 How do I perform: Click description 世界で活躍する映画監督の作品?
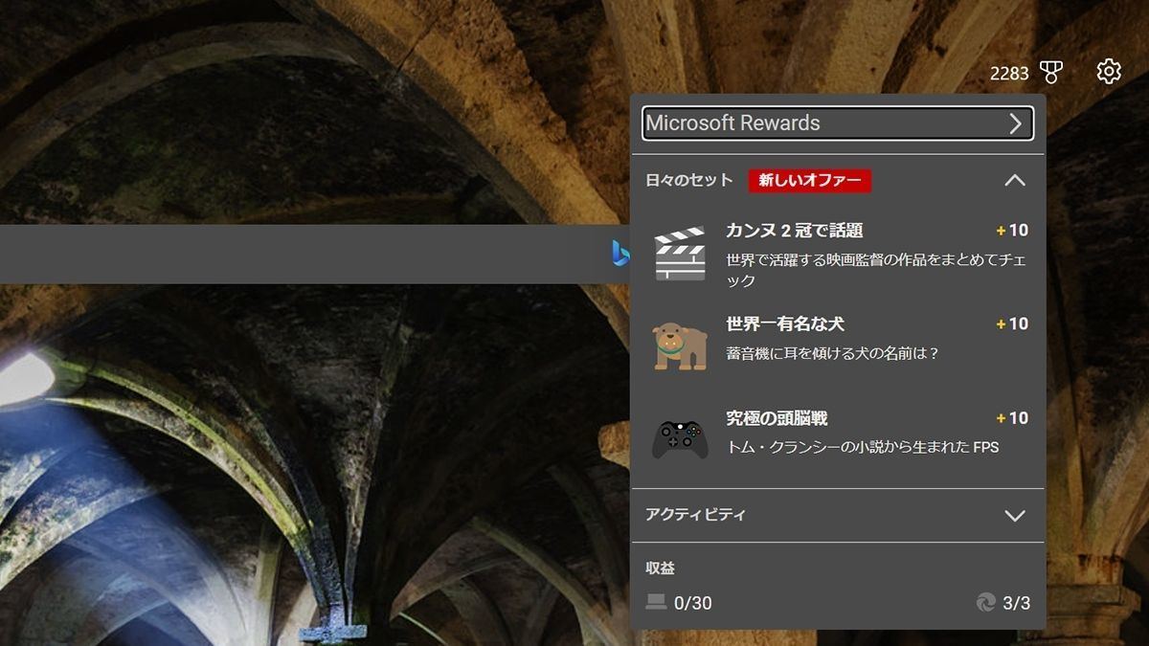(x=876, y=270)
